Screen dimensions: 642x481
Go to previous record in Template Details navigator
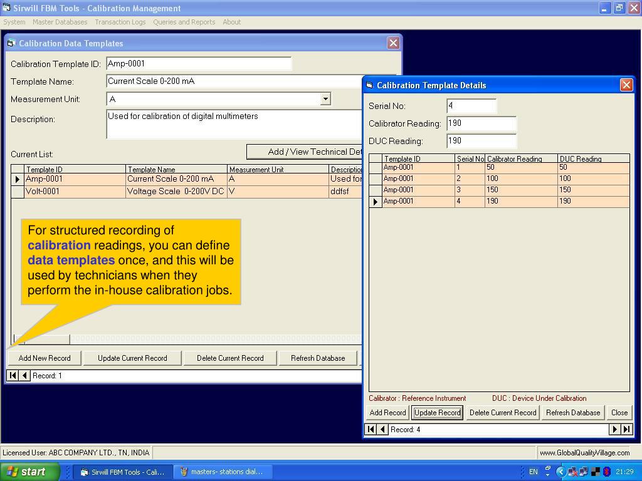(x=382, y=430)
